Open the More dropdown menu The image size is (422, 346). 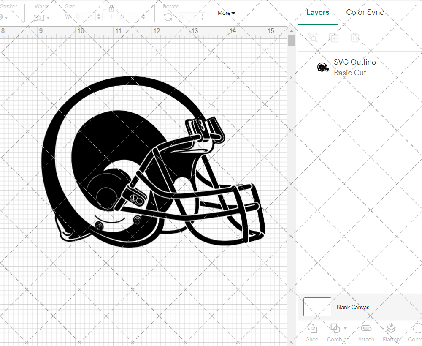[226, 13]
